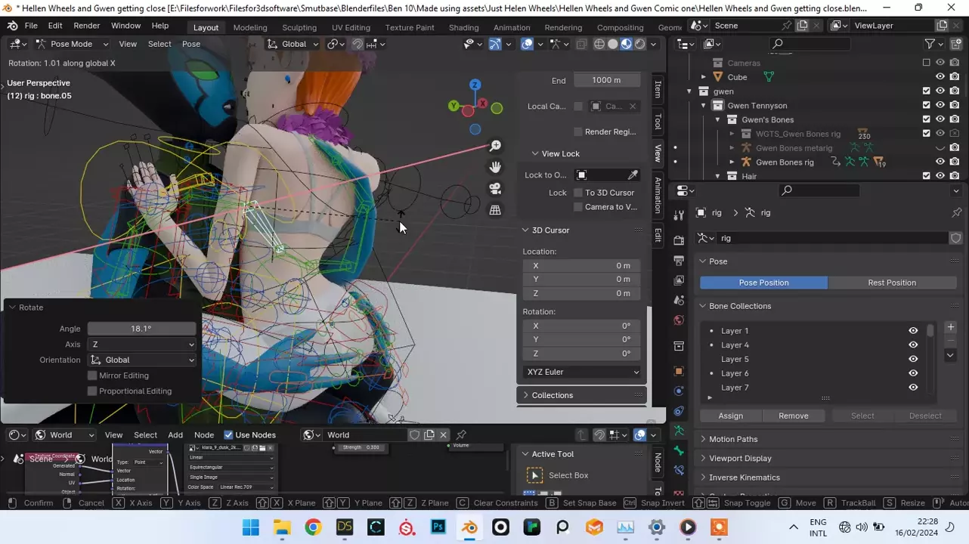Click the Lock to Object eyedropper icon
969x544 pixels.
(633, 175)
